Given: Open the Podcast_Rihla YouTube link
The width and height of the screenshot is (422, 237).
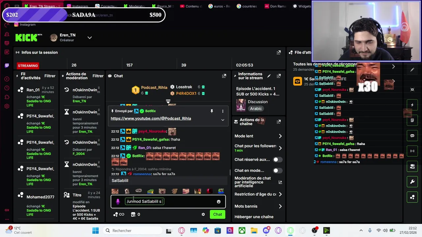Looking at the screenshot, I should click(x=151, y=118).
